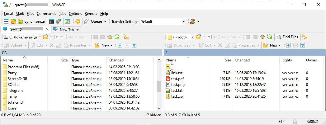Click the local panel vertical scrollbar
Image resolution: width=326 pixels, height=125 pixels.
pos(159,87)
